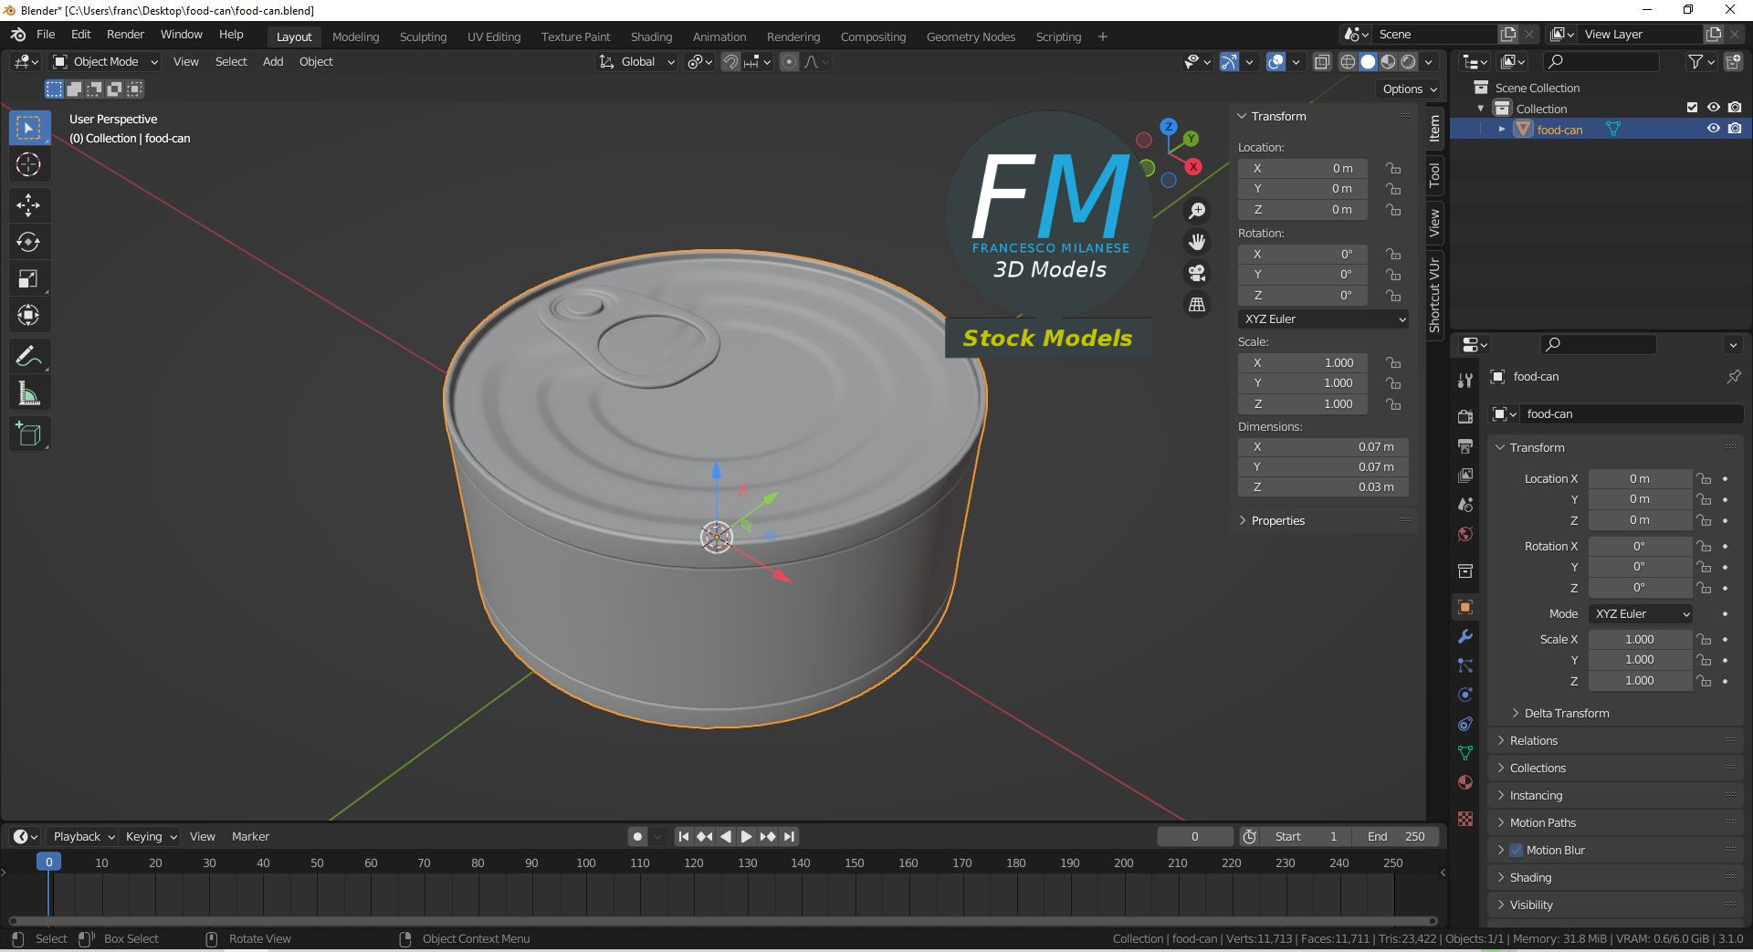Jump to the animation start frame
Screen dimensions: 1753x952
coord(683,836)
